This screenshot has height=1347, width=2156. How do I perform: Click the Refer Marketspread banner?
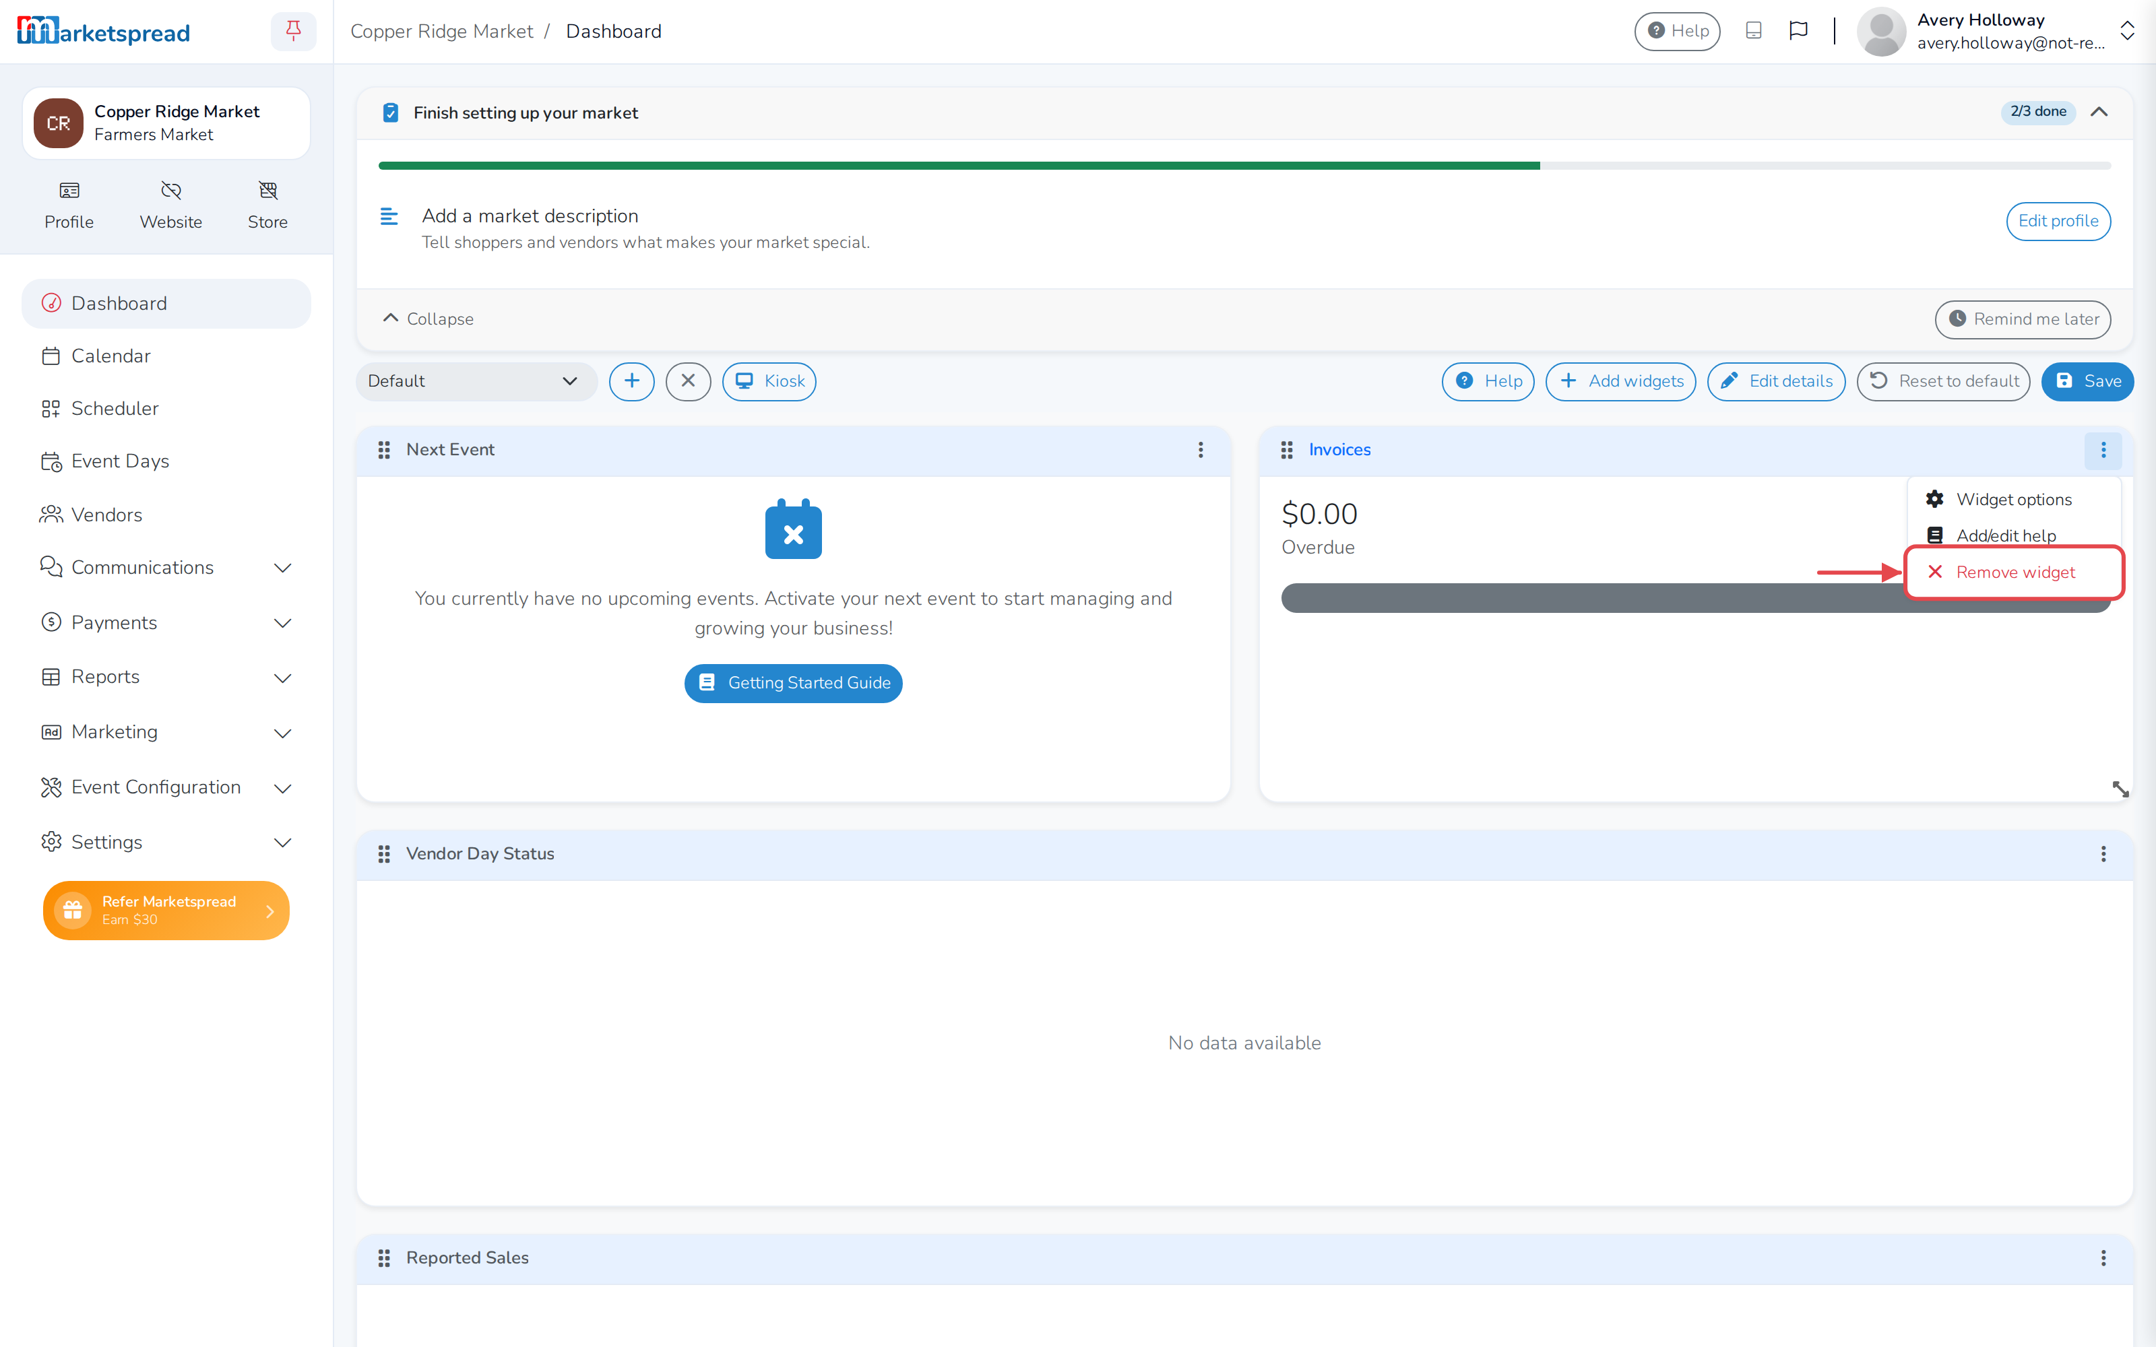pos(166,911)
